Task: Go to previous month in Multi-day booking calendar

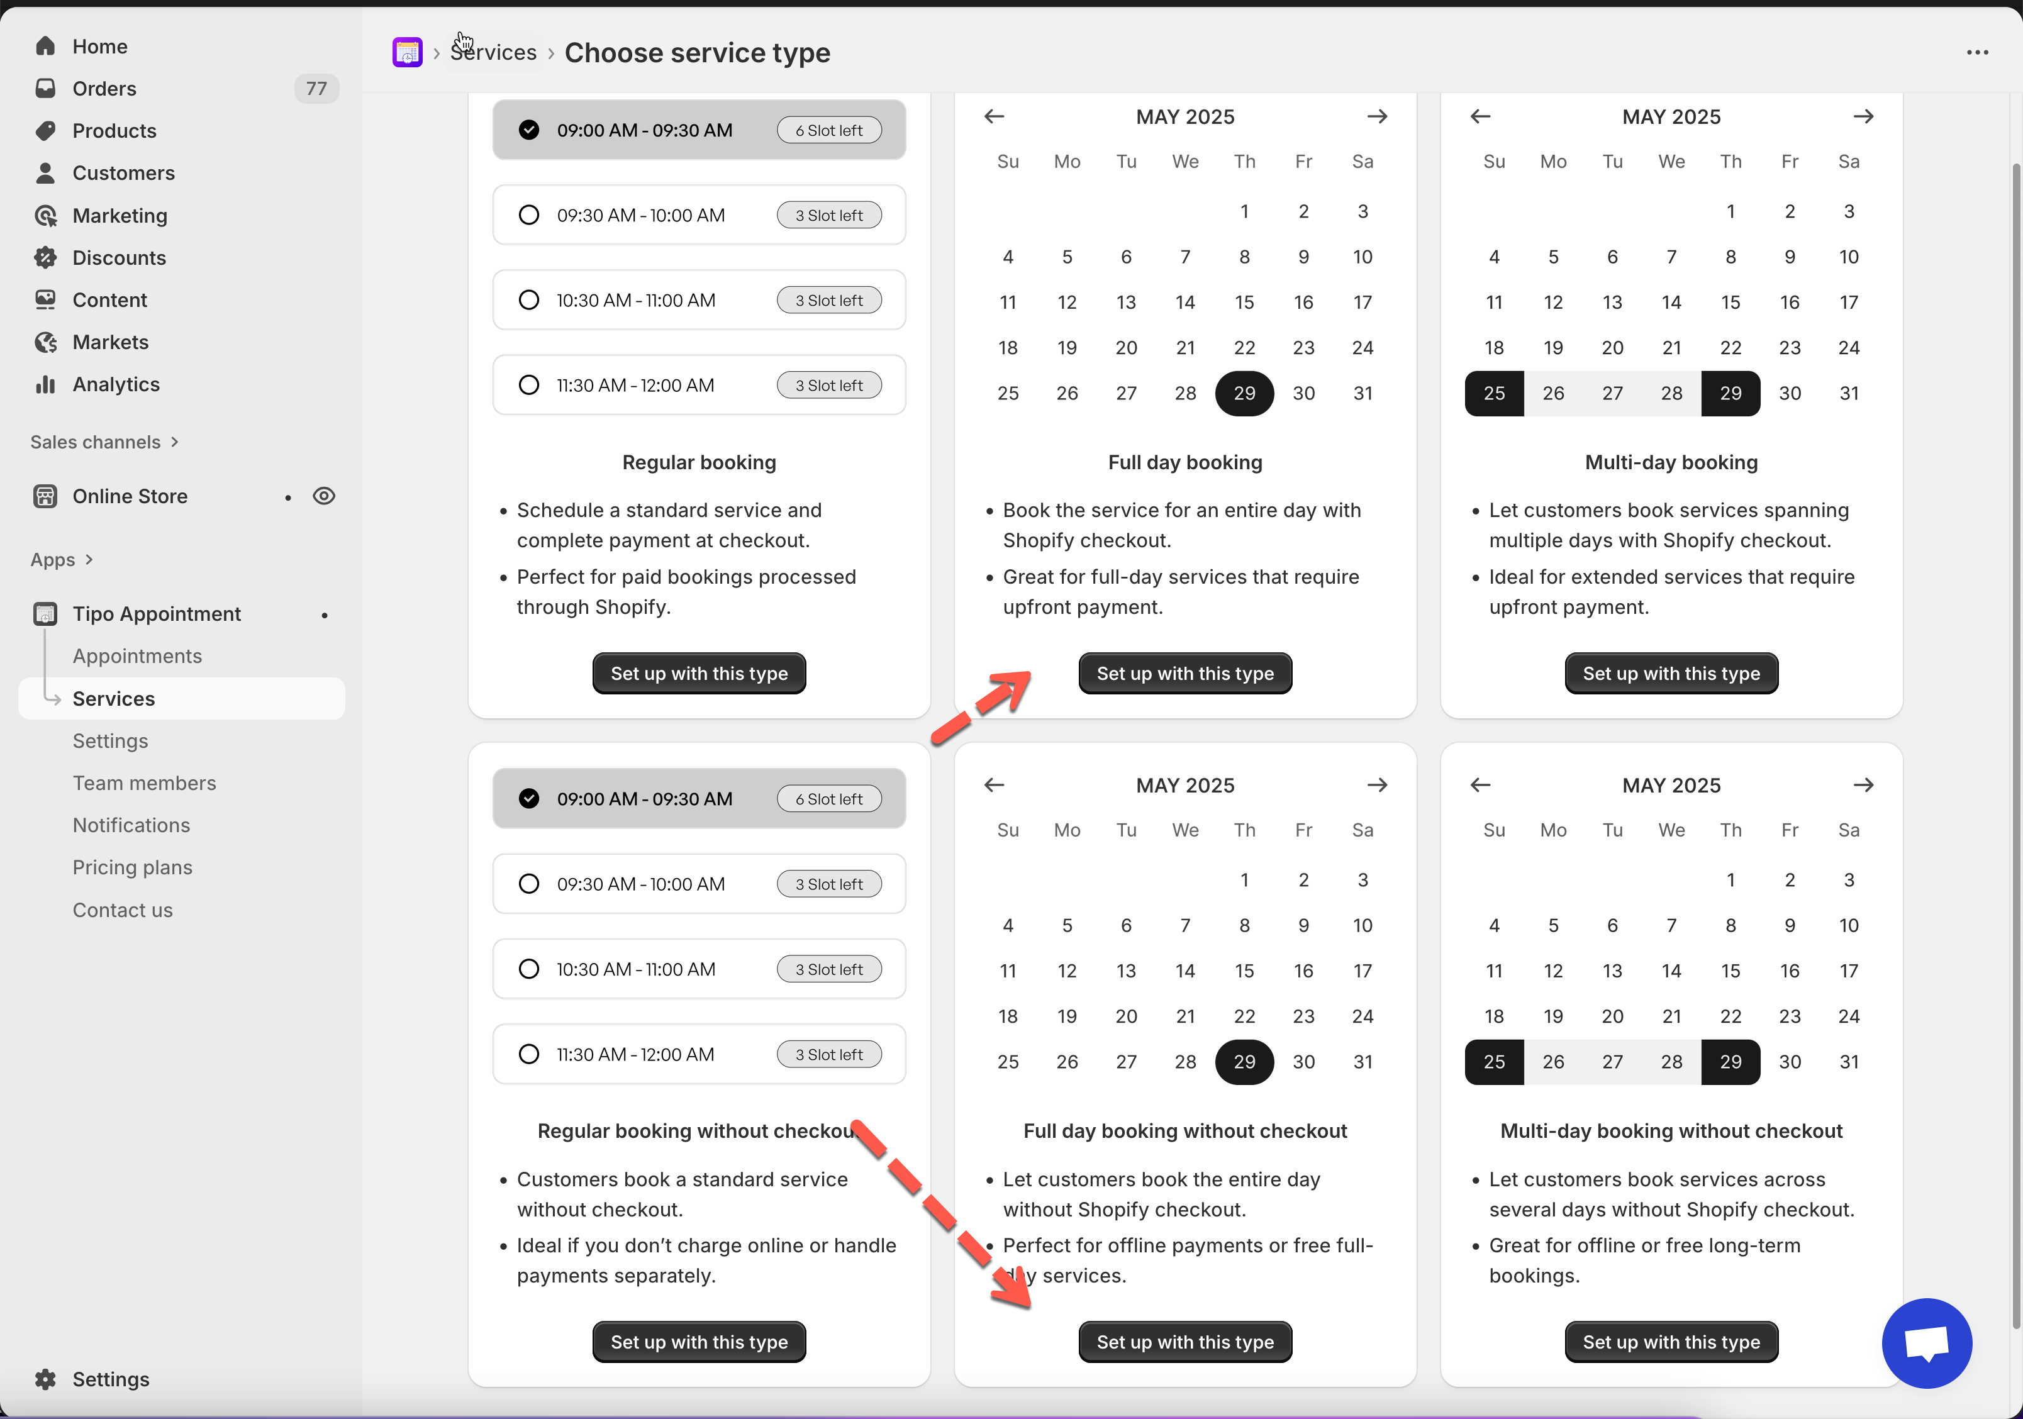Action: pos(1480,116)
